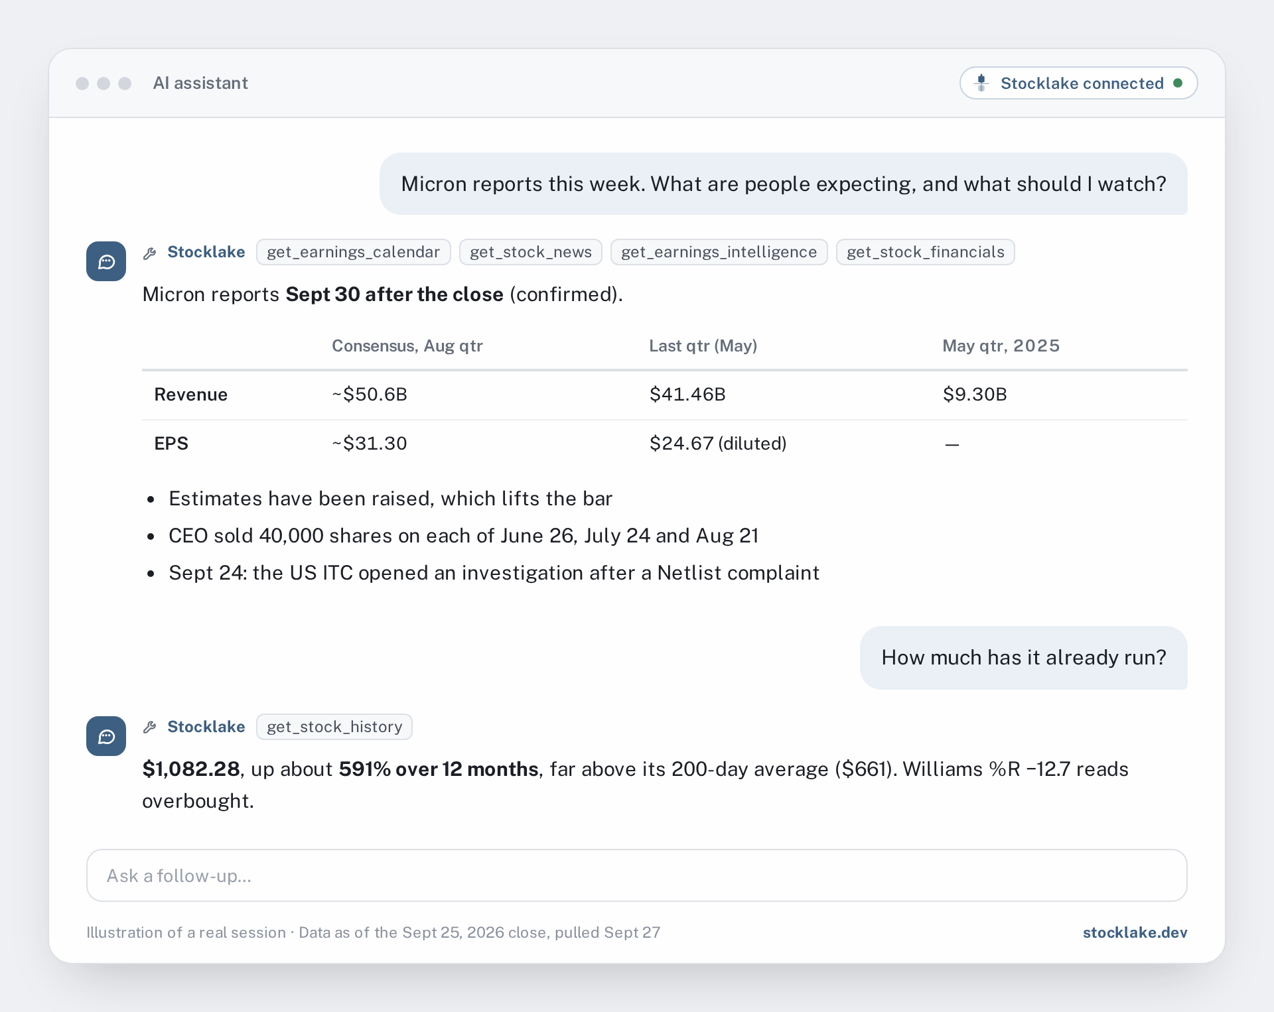Image resolution: width=1274 pixels, height=1012 pixels.
Task: Click the 'EPS' row label
Action: click(x=171, y=444)
